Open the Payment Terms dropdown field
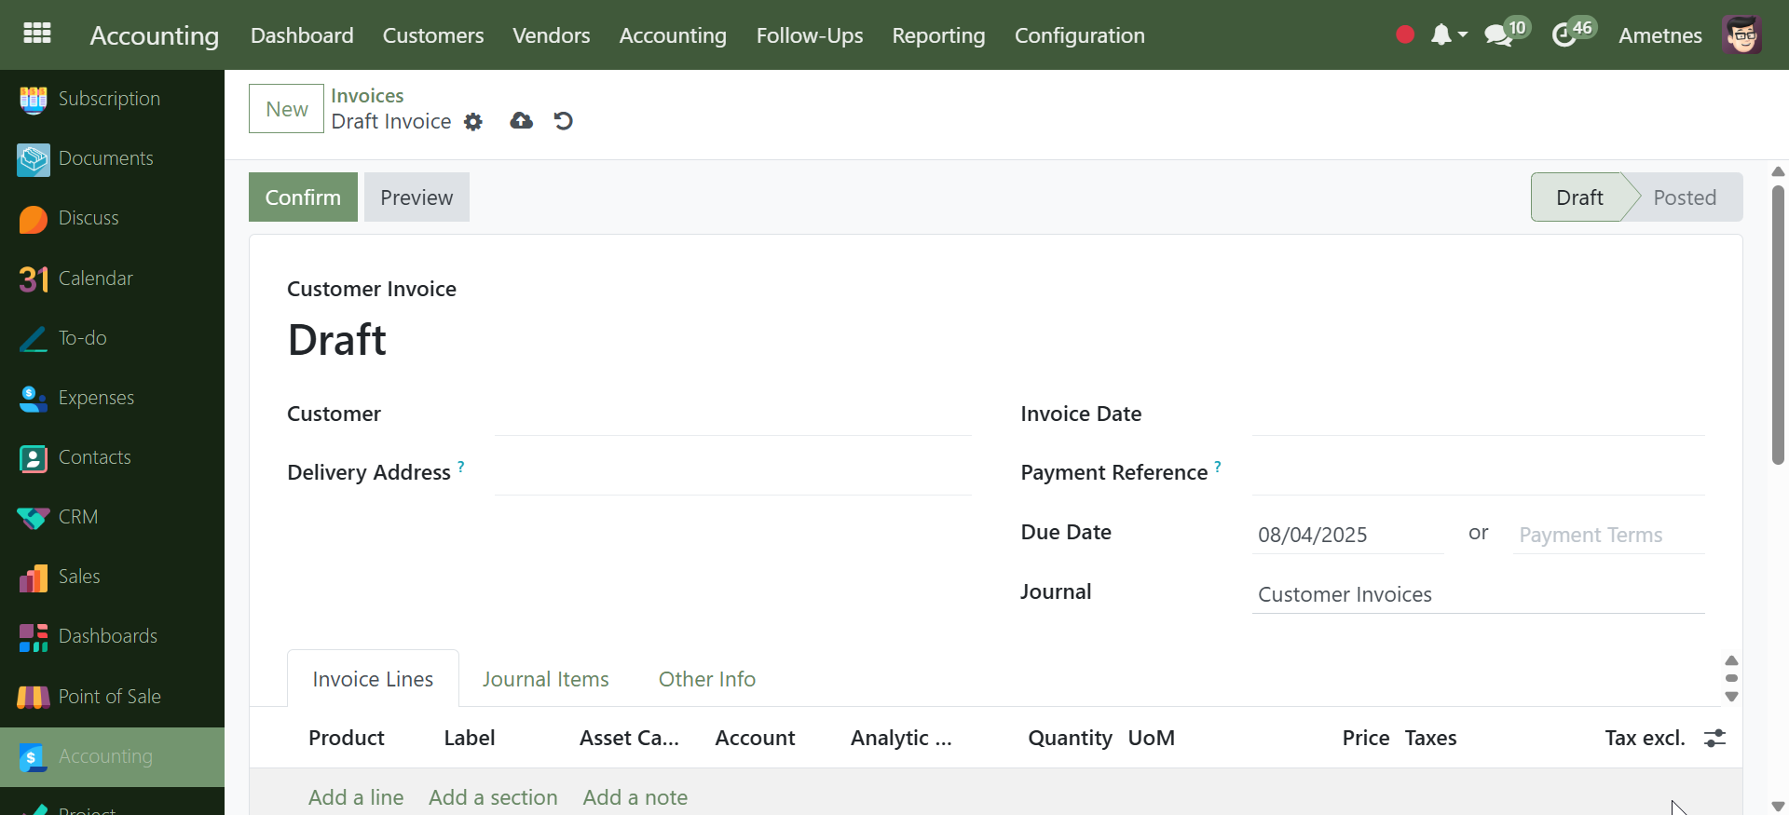The image size is (1789, 815). [1607, 535]
